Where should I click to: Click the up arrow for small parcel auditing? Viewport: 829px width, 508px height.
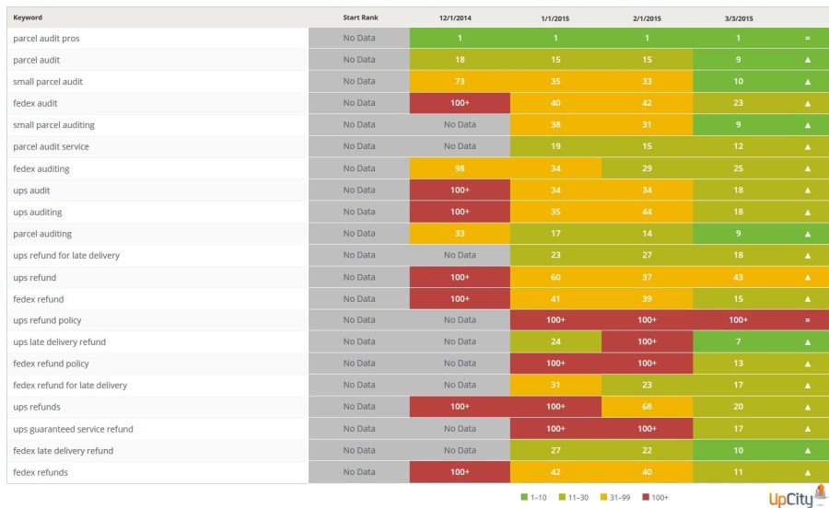coord(807,125)
